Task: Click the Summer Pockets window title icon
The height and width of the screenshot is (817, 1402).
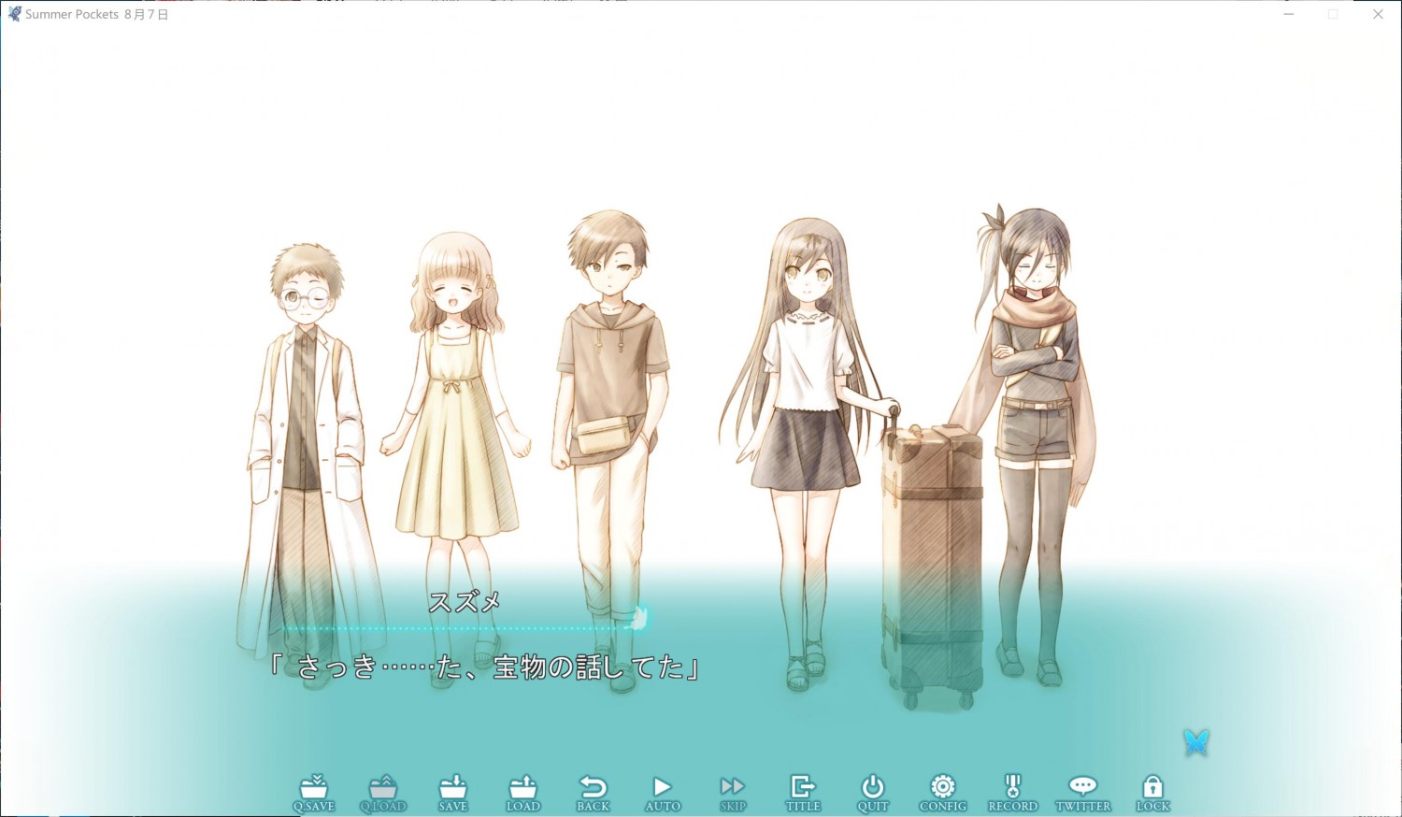Action: tap(14, 14)
